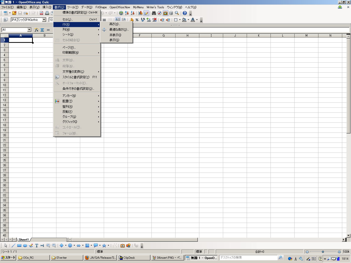Viewport: 351px width, 263px height.
Task: Select the Rectangle drawing tool
Action: 19,245
